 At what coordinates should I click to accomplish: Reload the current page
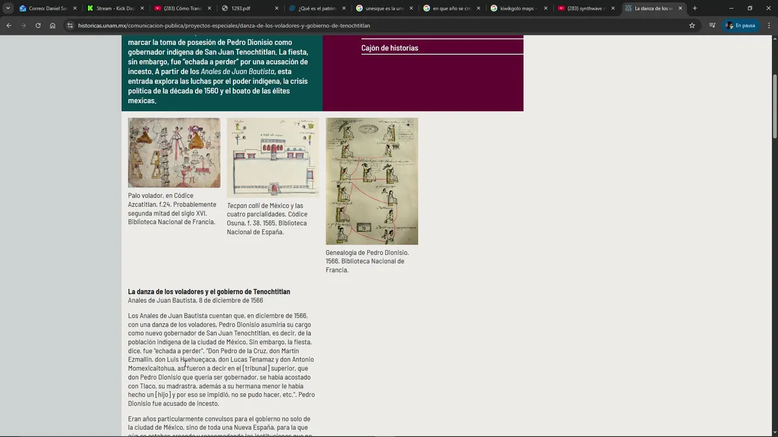point(38,25)
